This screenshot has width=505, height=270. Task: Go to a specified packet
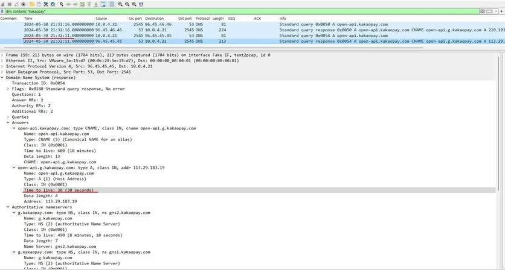tap(82, 4)
